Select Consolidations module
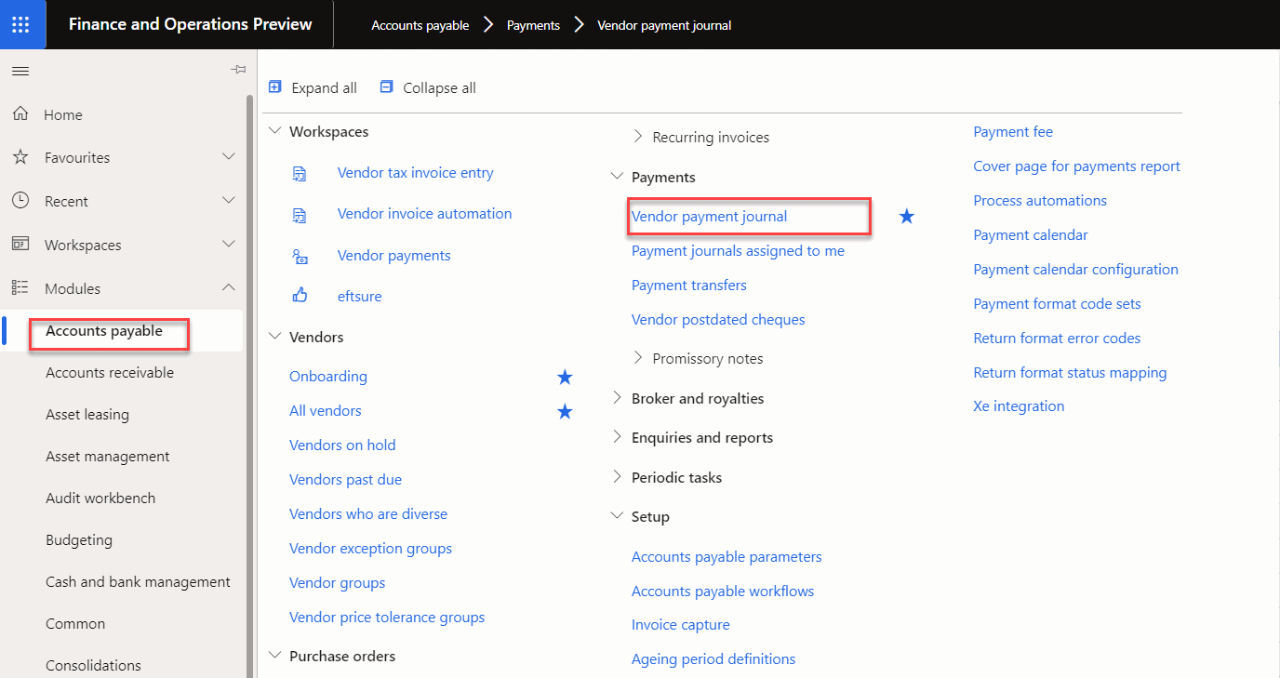Viewport: 1280px width, 678px height. pos(94,666)
